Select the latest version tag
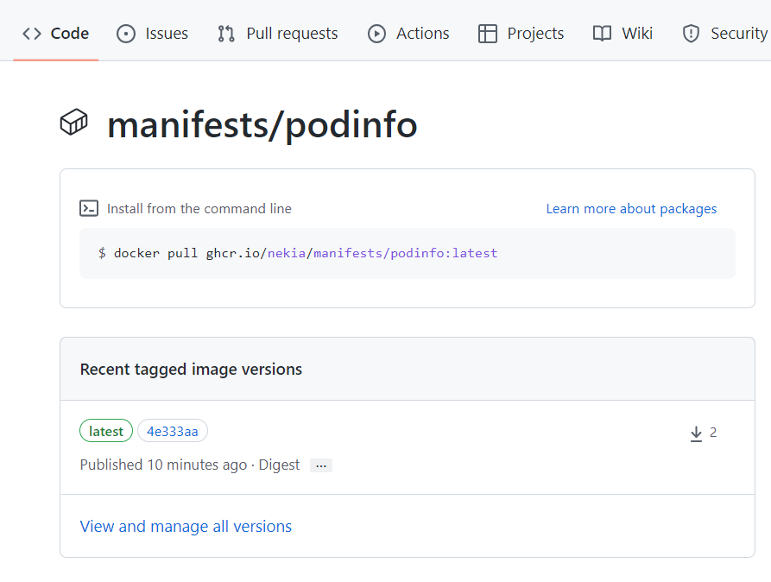 click(x=106, y=431)
